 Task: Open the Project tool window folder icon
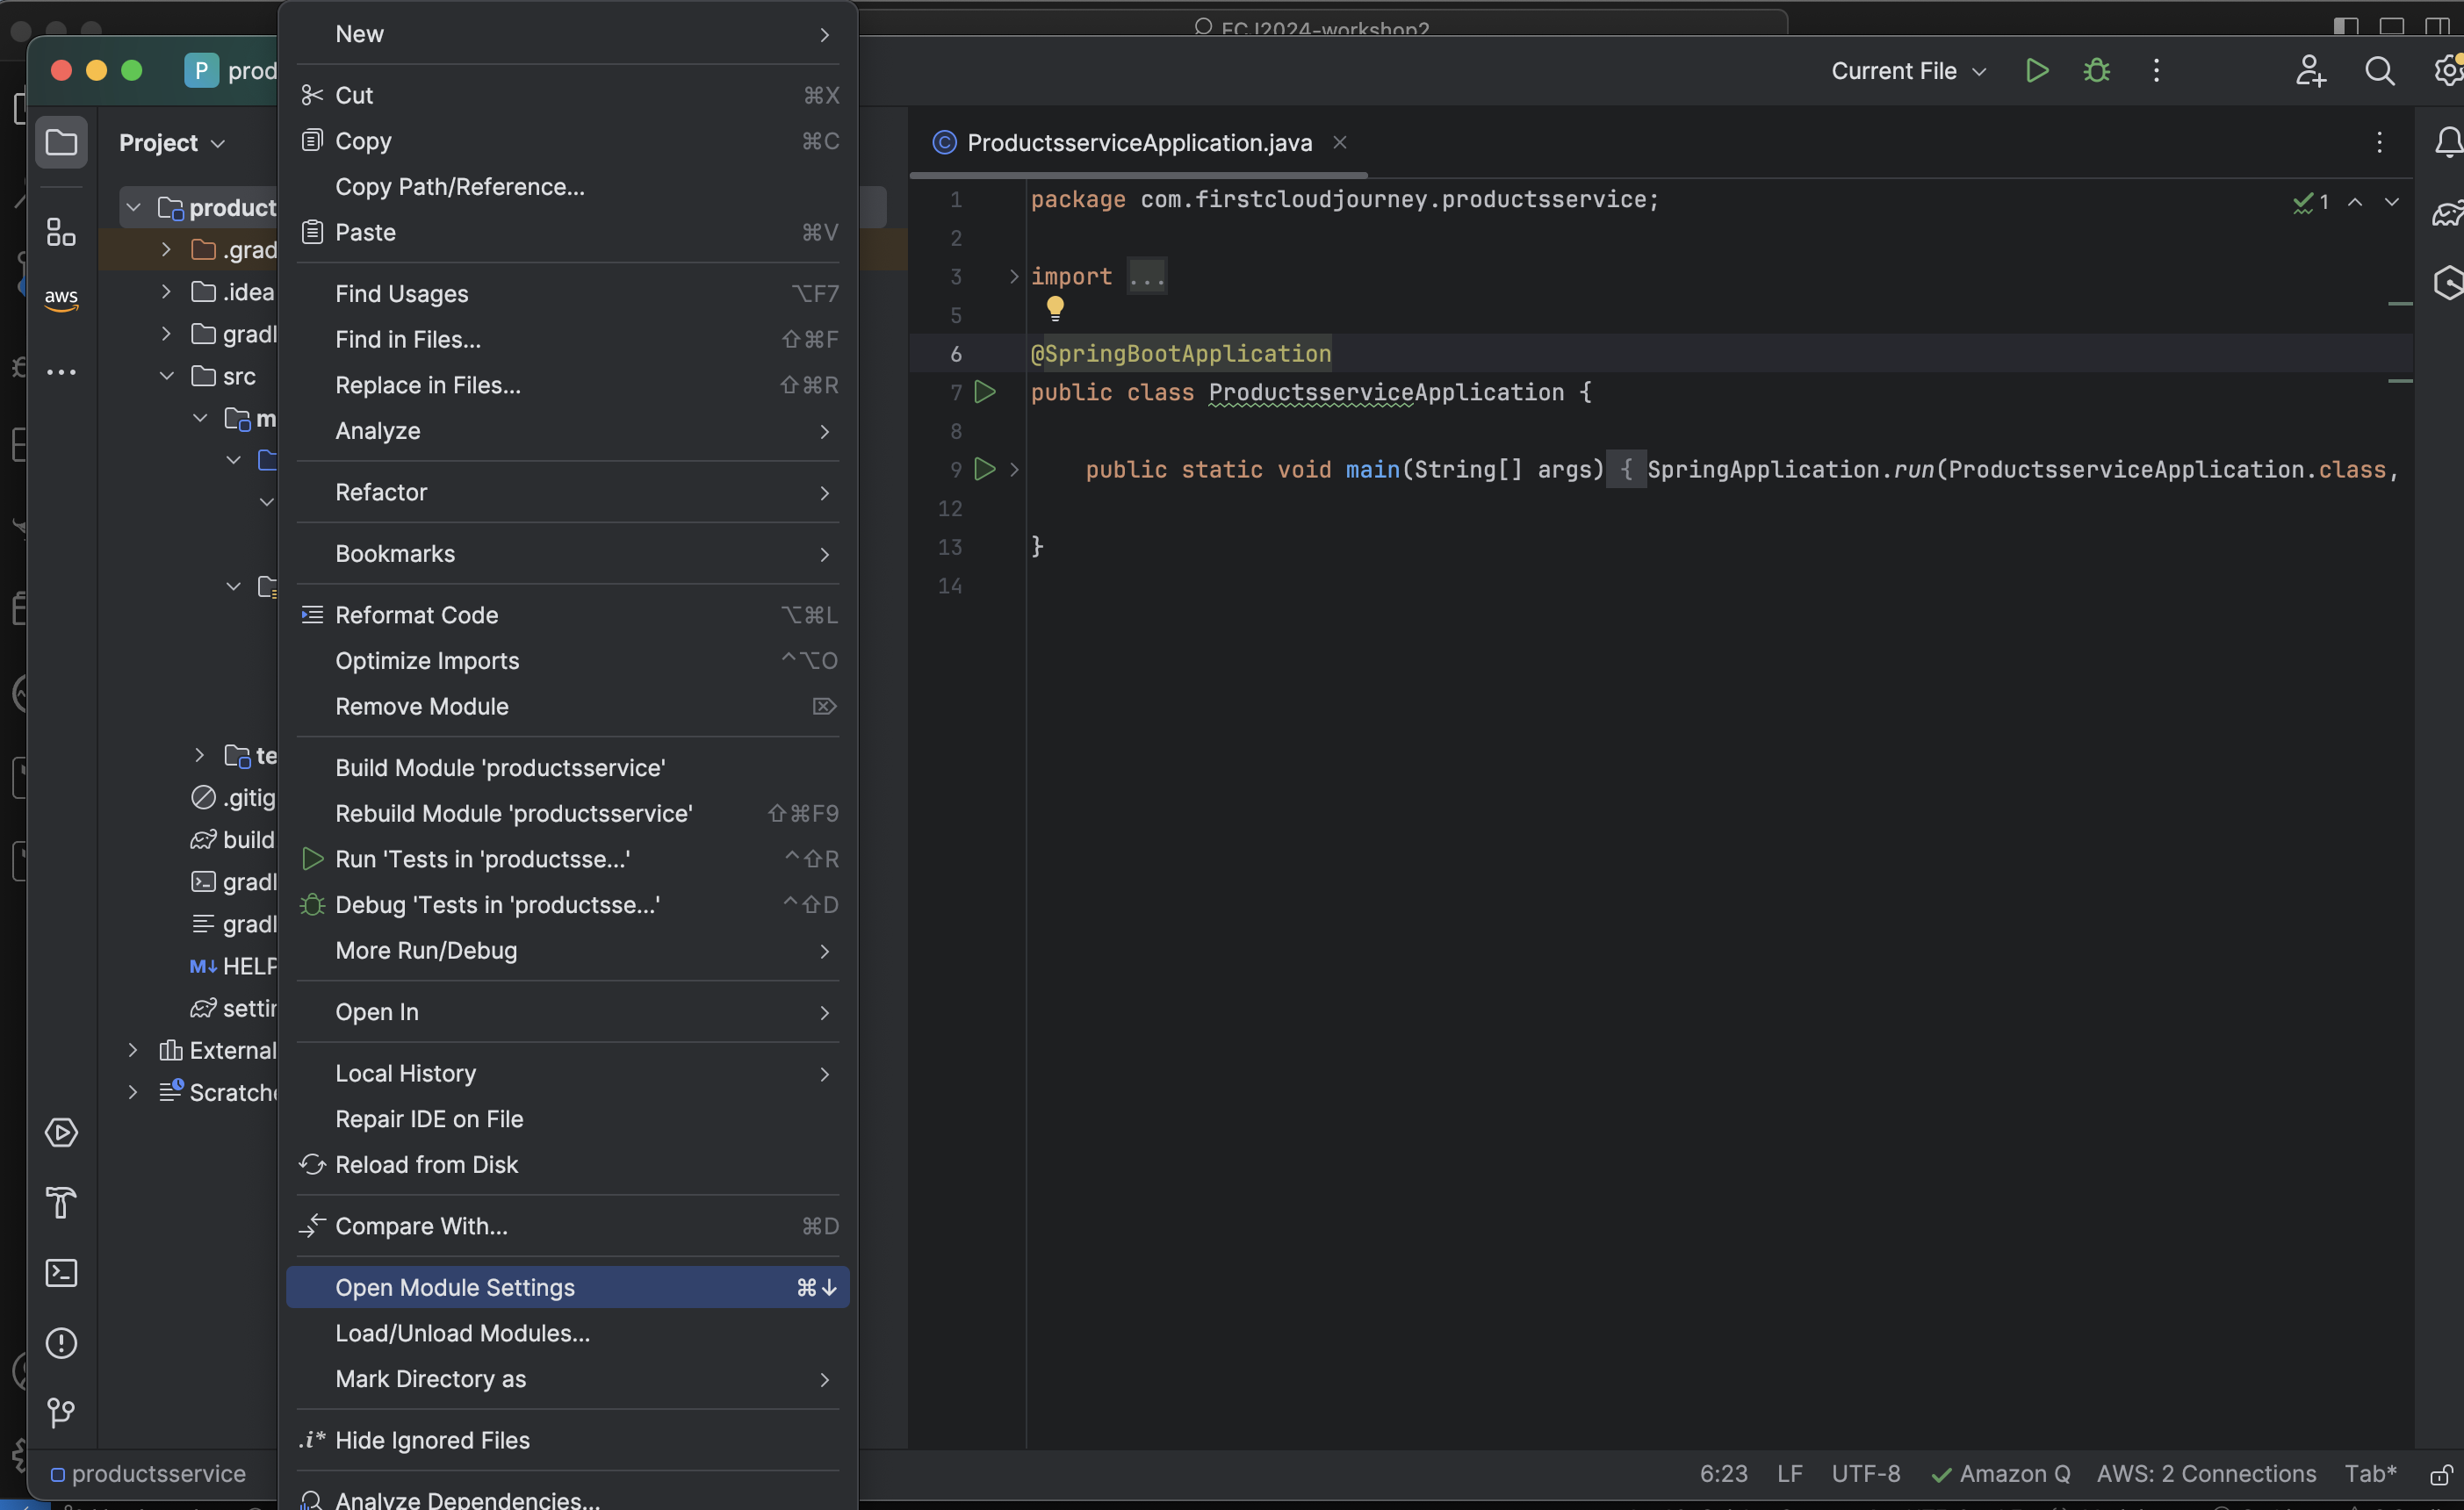(x=61, y=142)
